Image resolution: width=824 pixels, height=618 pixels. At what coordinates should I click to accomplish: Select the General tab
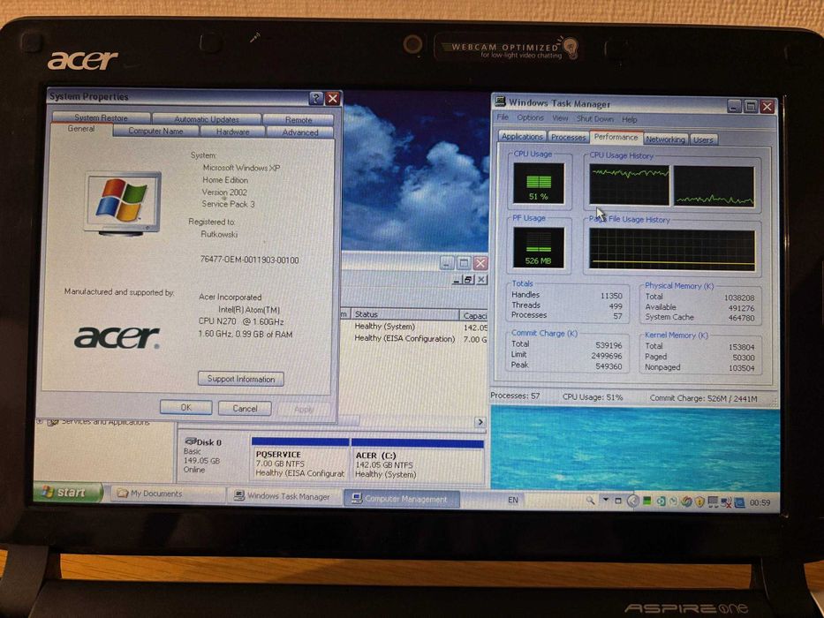pos(81,129)
